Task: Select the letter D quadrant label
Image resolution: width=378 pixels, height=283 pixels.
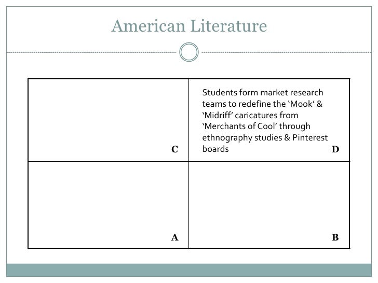Action: point(335,149)
